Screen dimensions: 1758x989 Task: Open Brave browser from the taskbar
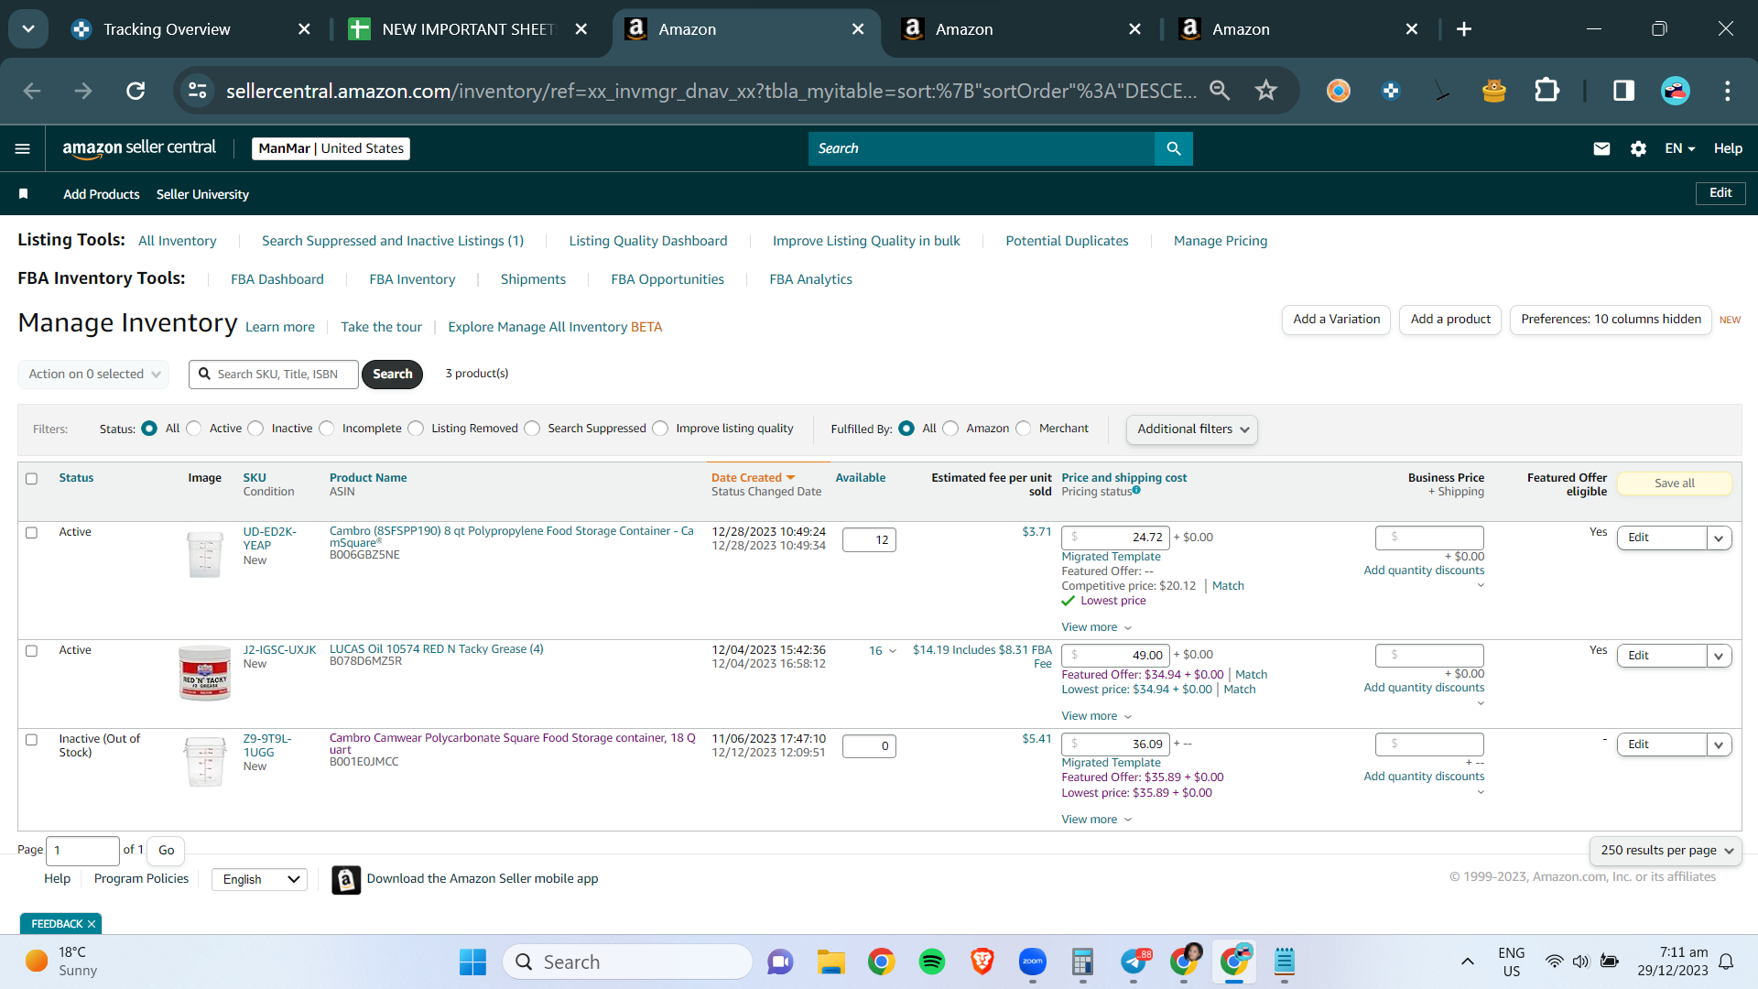coord(982,962)
